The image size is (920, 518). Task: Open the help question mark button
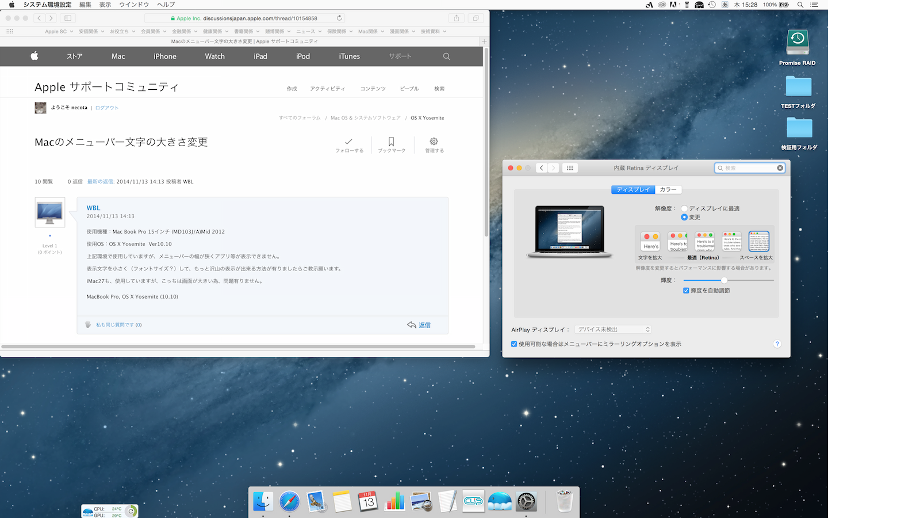coord(777,344)
